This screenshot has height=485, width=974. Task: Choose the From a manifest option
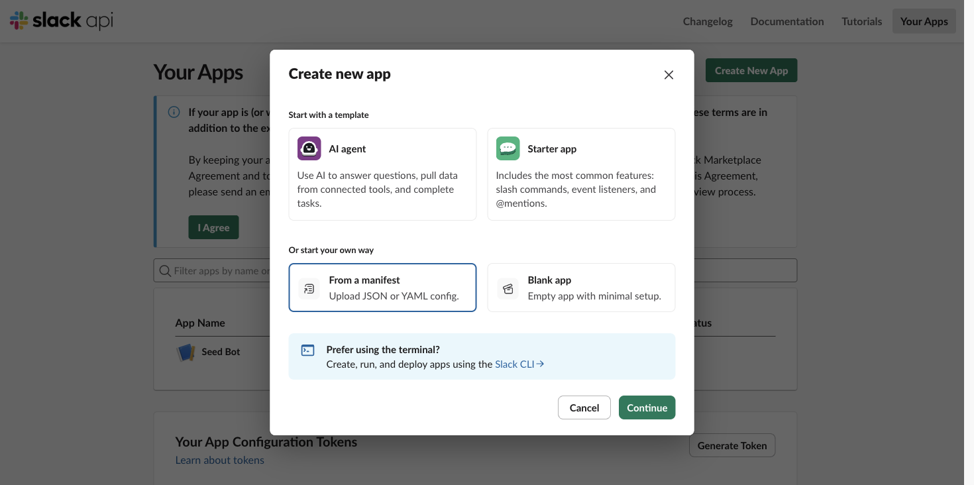pyautogui.click(x=382, y=288)
